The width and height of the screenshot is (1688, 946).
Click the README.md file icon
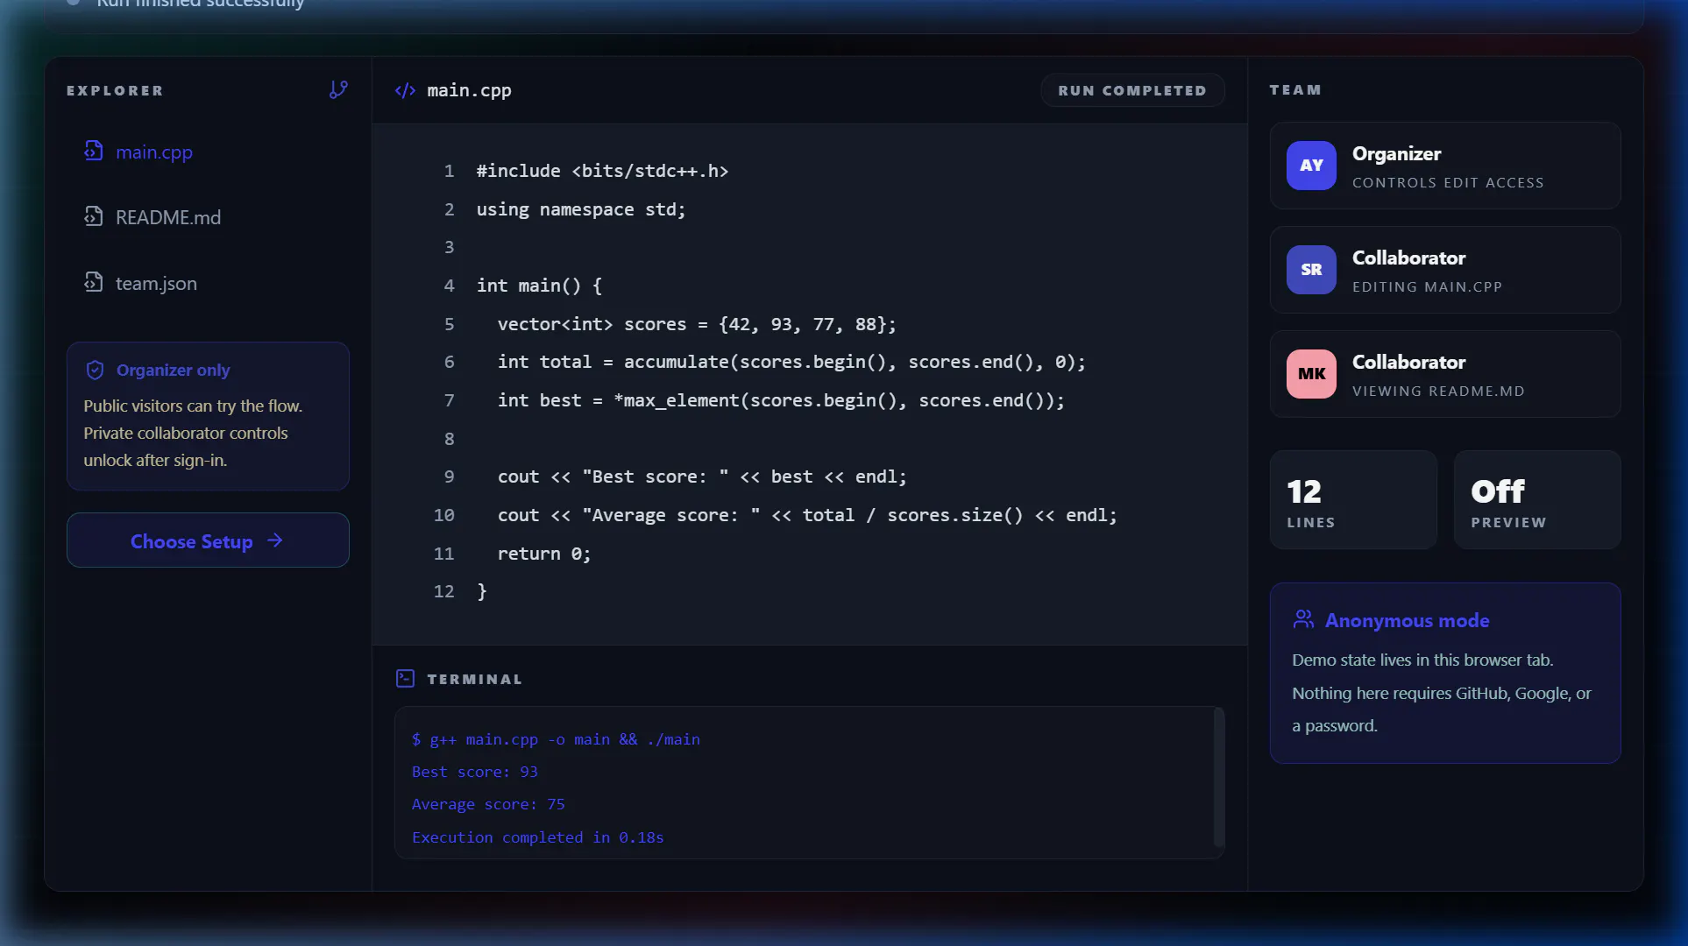click(x=94, y=215)
